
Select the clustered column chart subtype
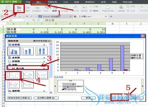coord(14,51)
